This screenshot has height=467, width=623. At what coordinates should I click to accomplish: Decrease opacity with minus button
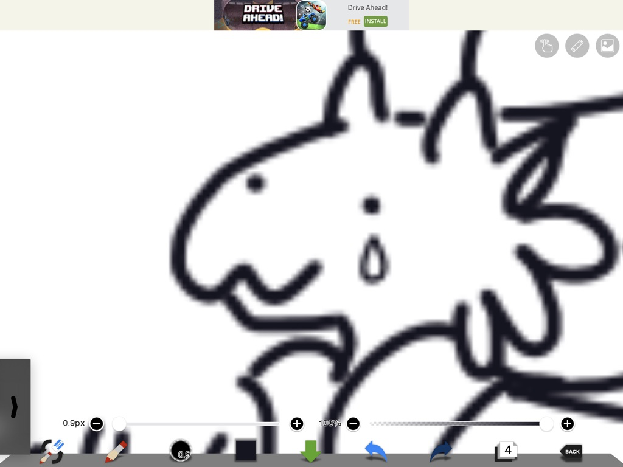tap(353, 424)
